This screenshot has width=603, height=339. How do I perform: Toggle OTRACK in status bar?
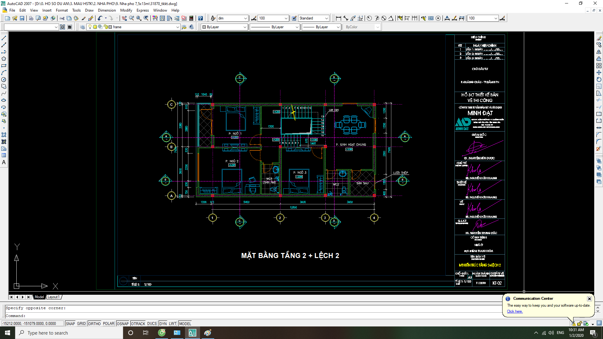(138, 324)
